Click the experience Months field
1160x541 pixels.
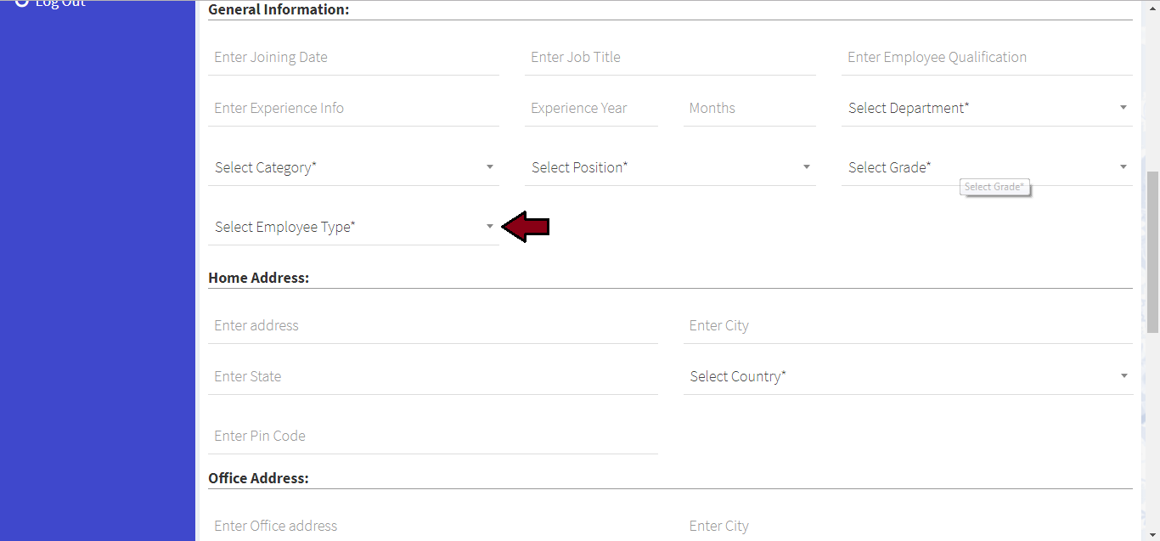[x=749, y=109]
